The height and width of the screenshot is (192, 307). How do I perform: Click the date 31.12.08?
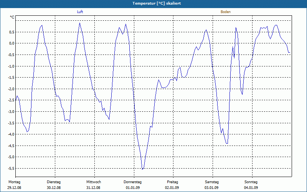(93, 188)
